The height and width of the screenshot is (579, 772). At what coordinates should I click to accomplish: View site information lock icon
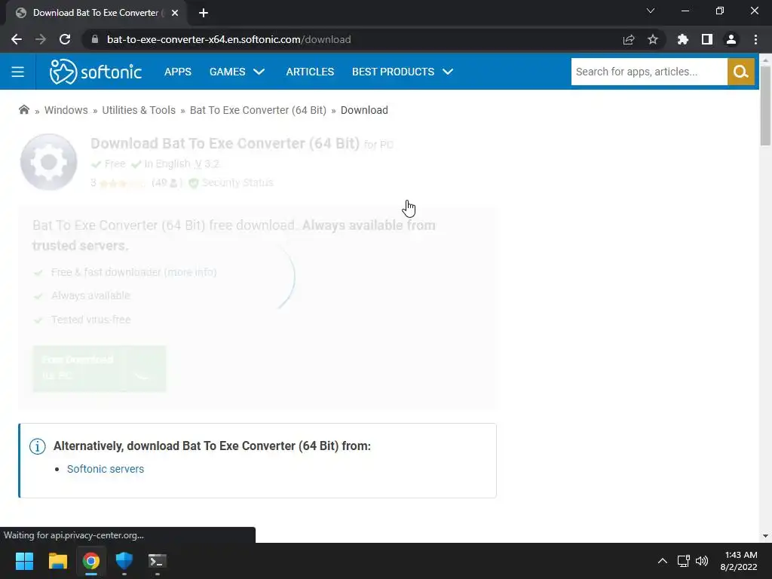click(95, 39)
